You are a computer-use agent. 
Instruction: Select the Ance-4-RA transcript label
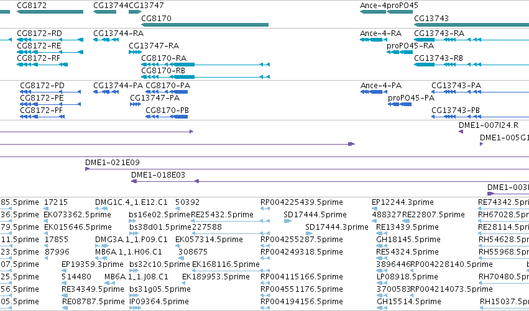pyautogui.click(x=380, y=34)
